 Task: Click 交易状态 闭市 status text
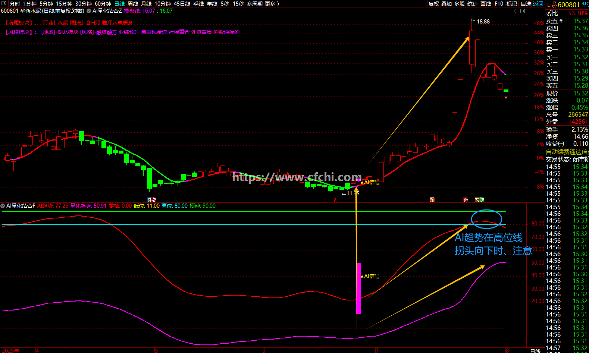pyautogui.click(x=567, y=160)
